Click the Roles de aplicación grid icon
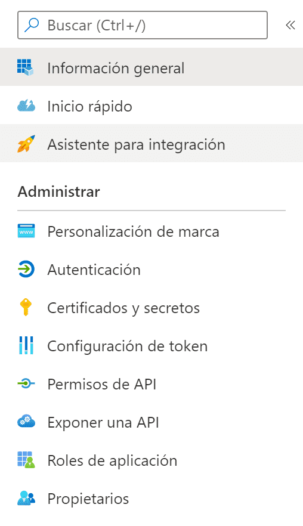 (26, 460)
